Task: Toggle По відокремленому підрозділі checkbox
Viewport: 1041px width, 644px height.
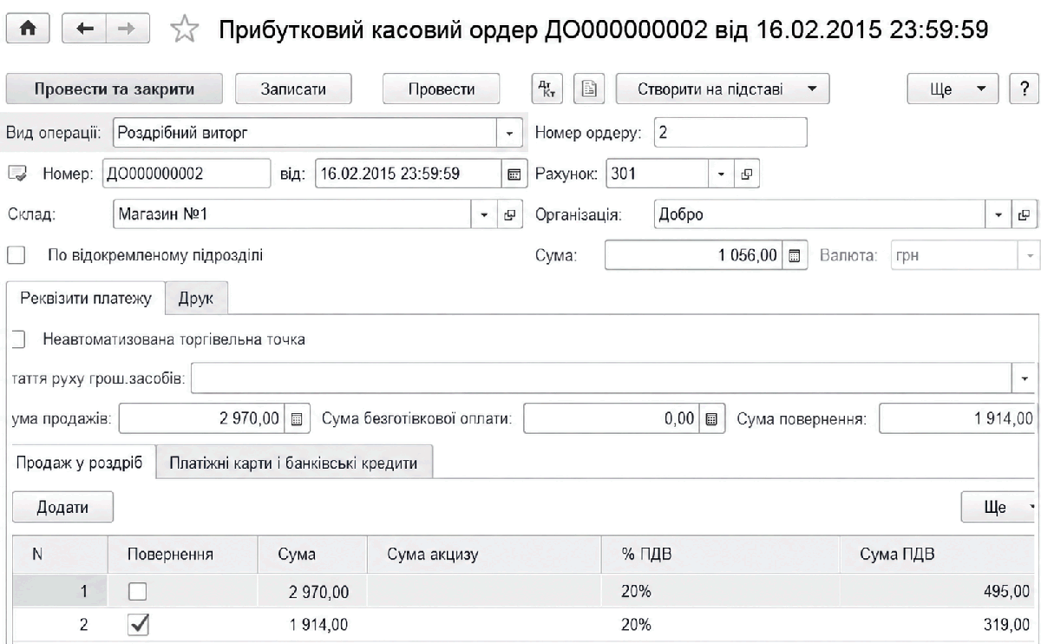Action: point(15,255)
